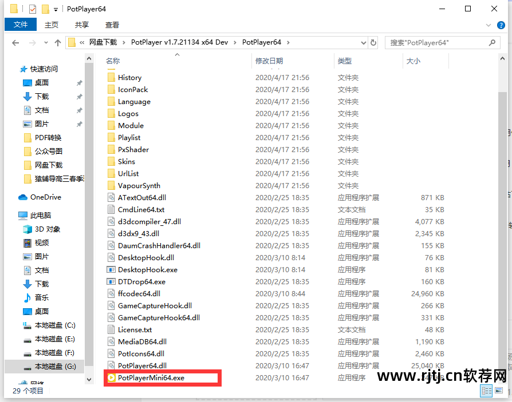The image size is (512, 402).
Task: Click the DesktopHook.exe file icon
Action: click(x=111, y=270)
